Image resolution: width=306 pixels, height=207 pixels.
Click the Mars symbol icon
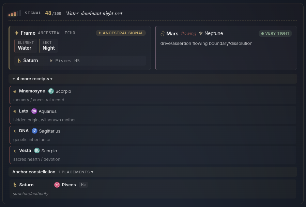[x=162, y=34]
